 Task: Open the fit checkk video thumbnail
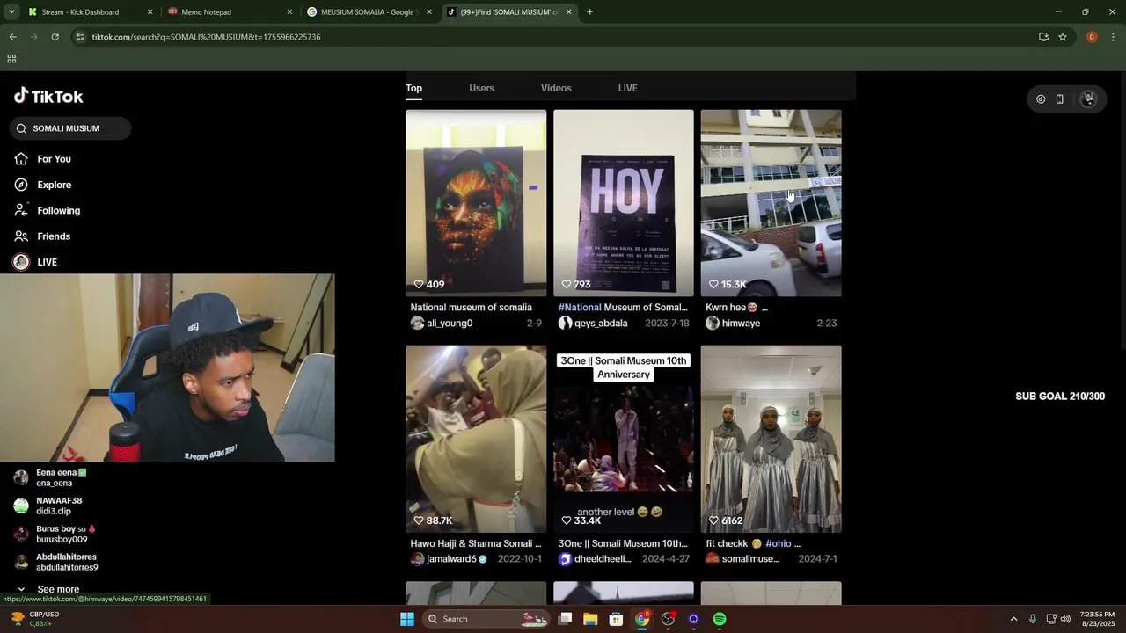coord(771,439)
